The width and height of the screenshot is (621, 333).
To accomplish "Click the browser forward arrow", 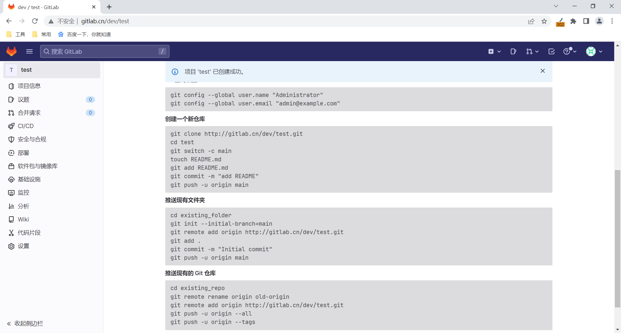I will click(x=22, y=21).
